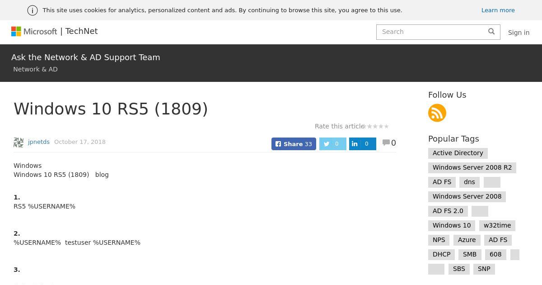Open the orange RSS feed icon
This screenshot has width=542, height=285.
pos(437,113)
